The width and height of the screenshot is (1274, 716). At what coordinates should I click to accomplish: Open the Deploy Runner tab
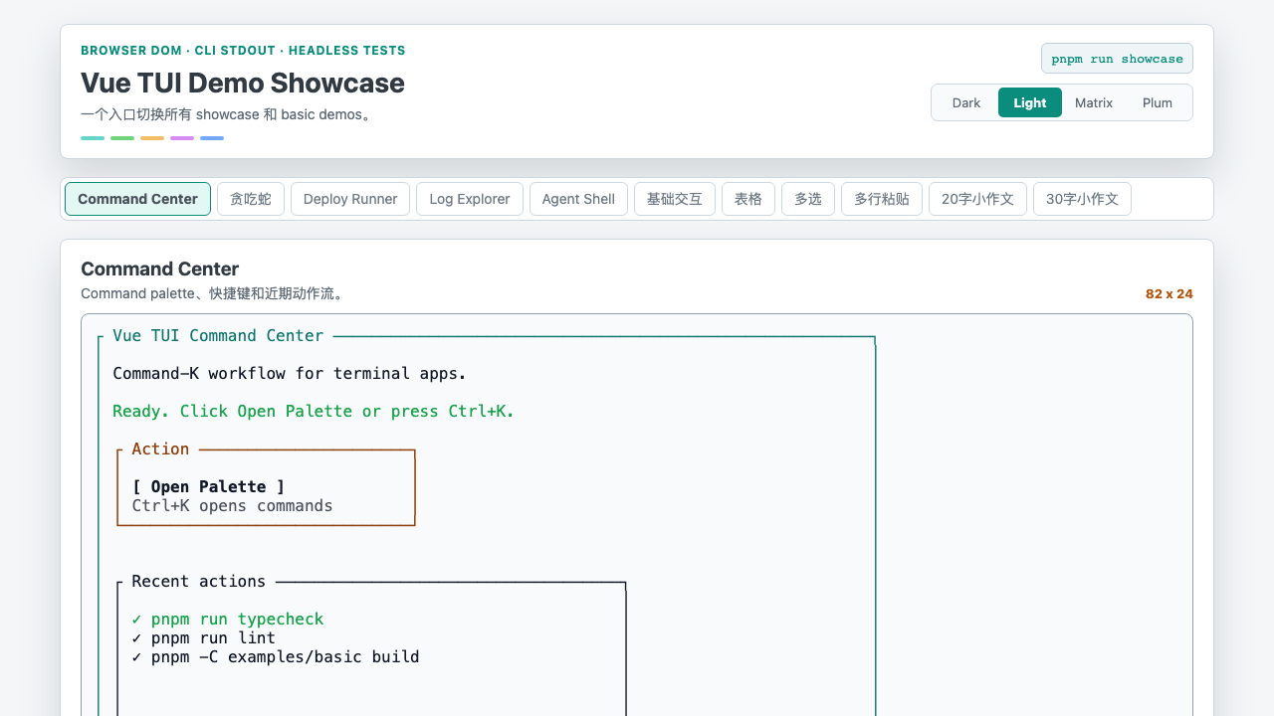tap(350, 199)
